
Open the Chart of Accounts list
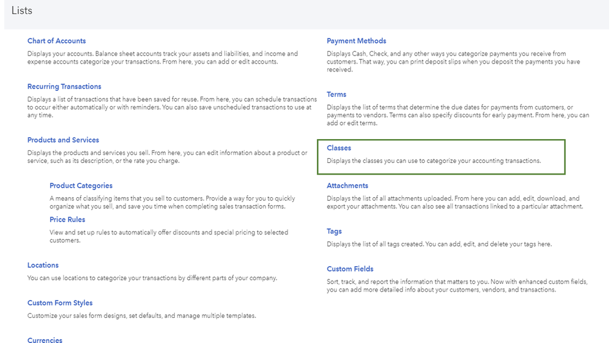point(56,41)
